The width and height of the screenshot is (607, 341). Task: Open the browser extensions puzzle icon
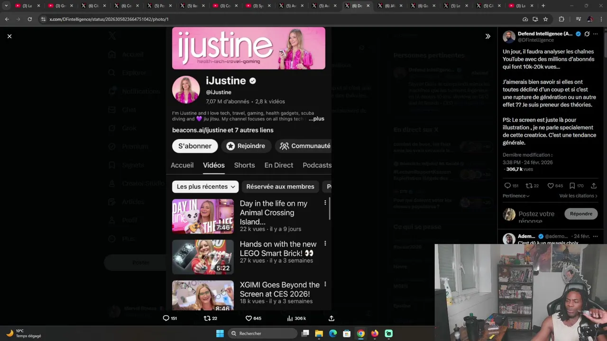[x=561, y=19]
